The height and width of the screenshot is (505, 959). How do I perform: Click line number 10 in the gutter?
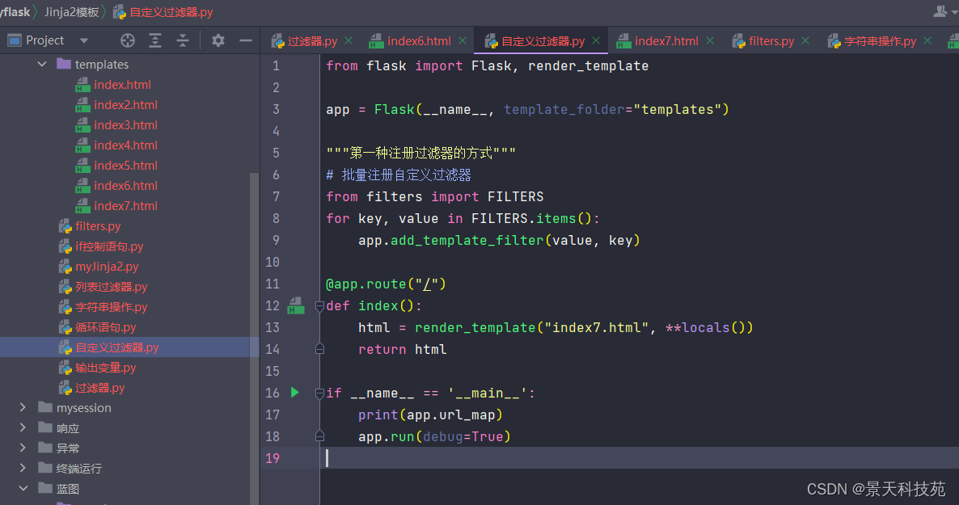[x=272, y=262]
